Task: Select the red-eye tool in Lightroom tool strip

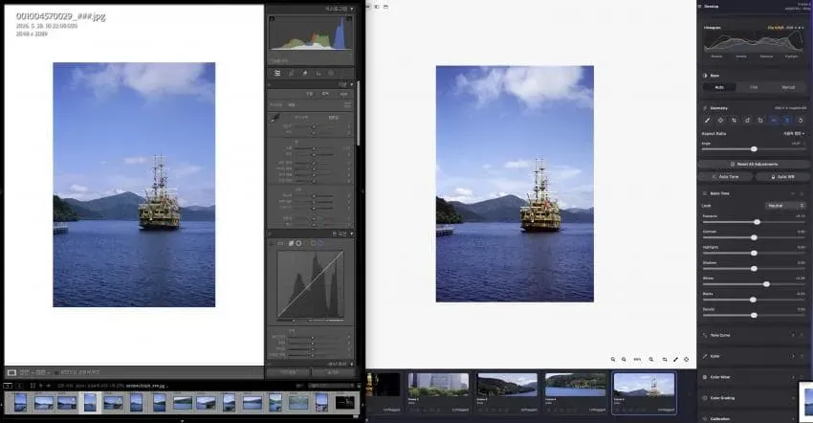Action: [x=319, y=73]
